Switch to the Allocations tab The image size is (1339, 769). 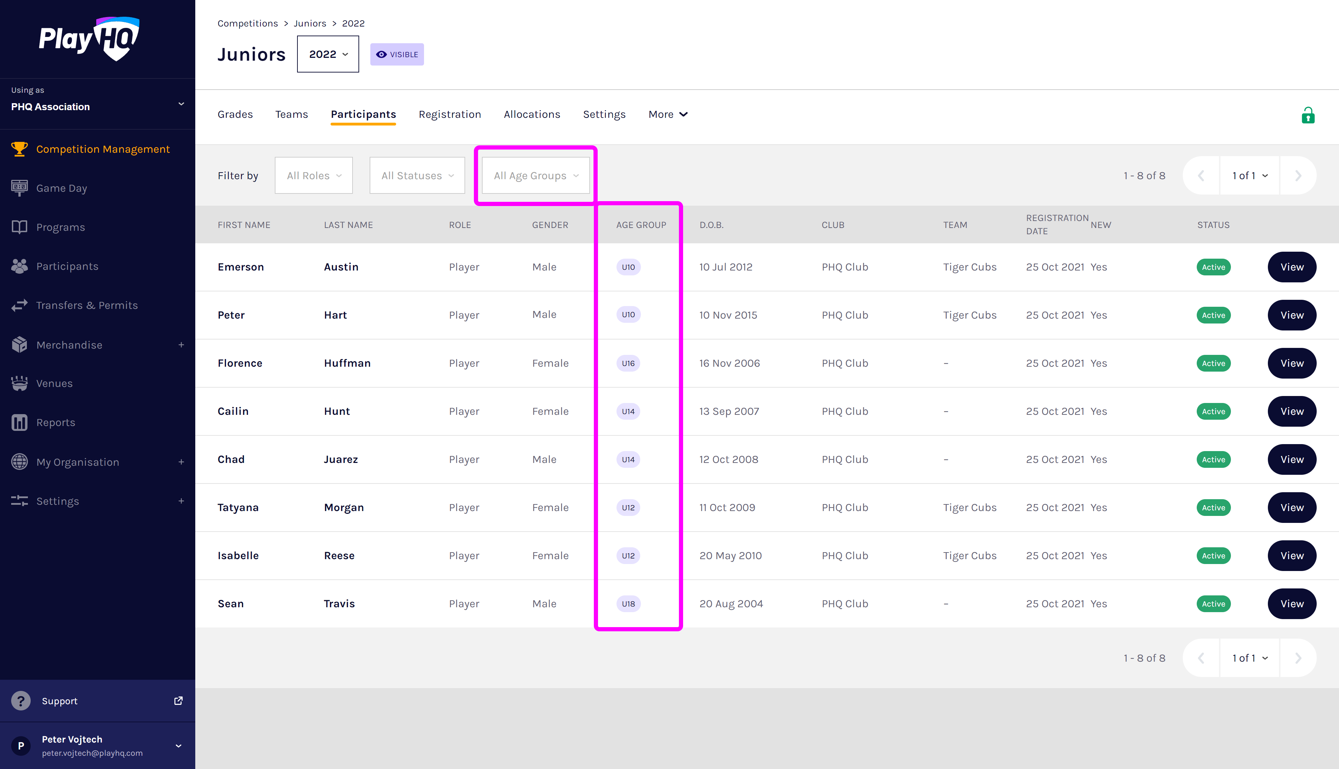531,115
